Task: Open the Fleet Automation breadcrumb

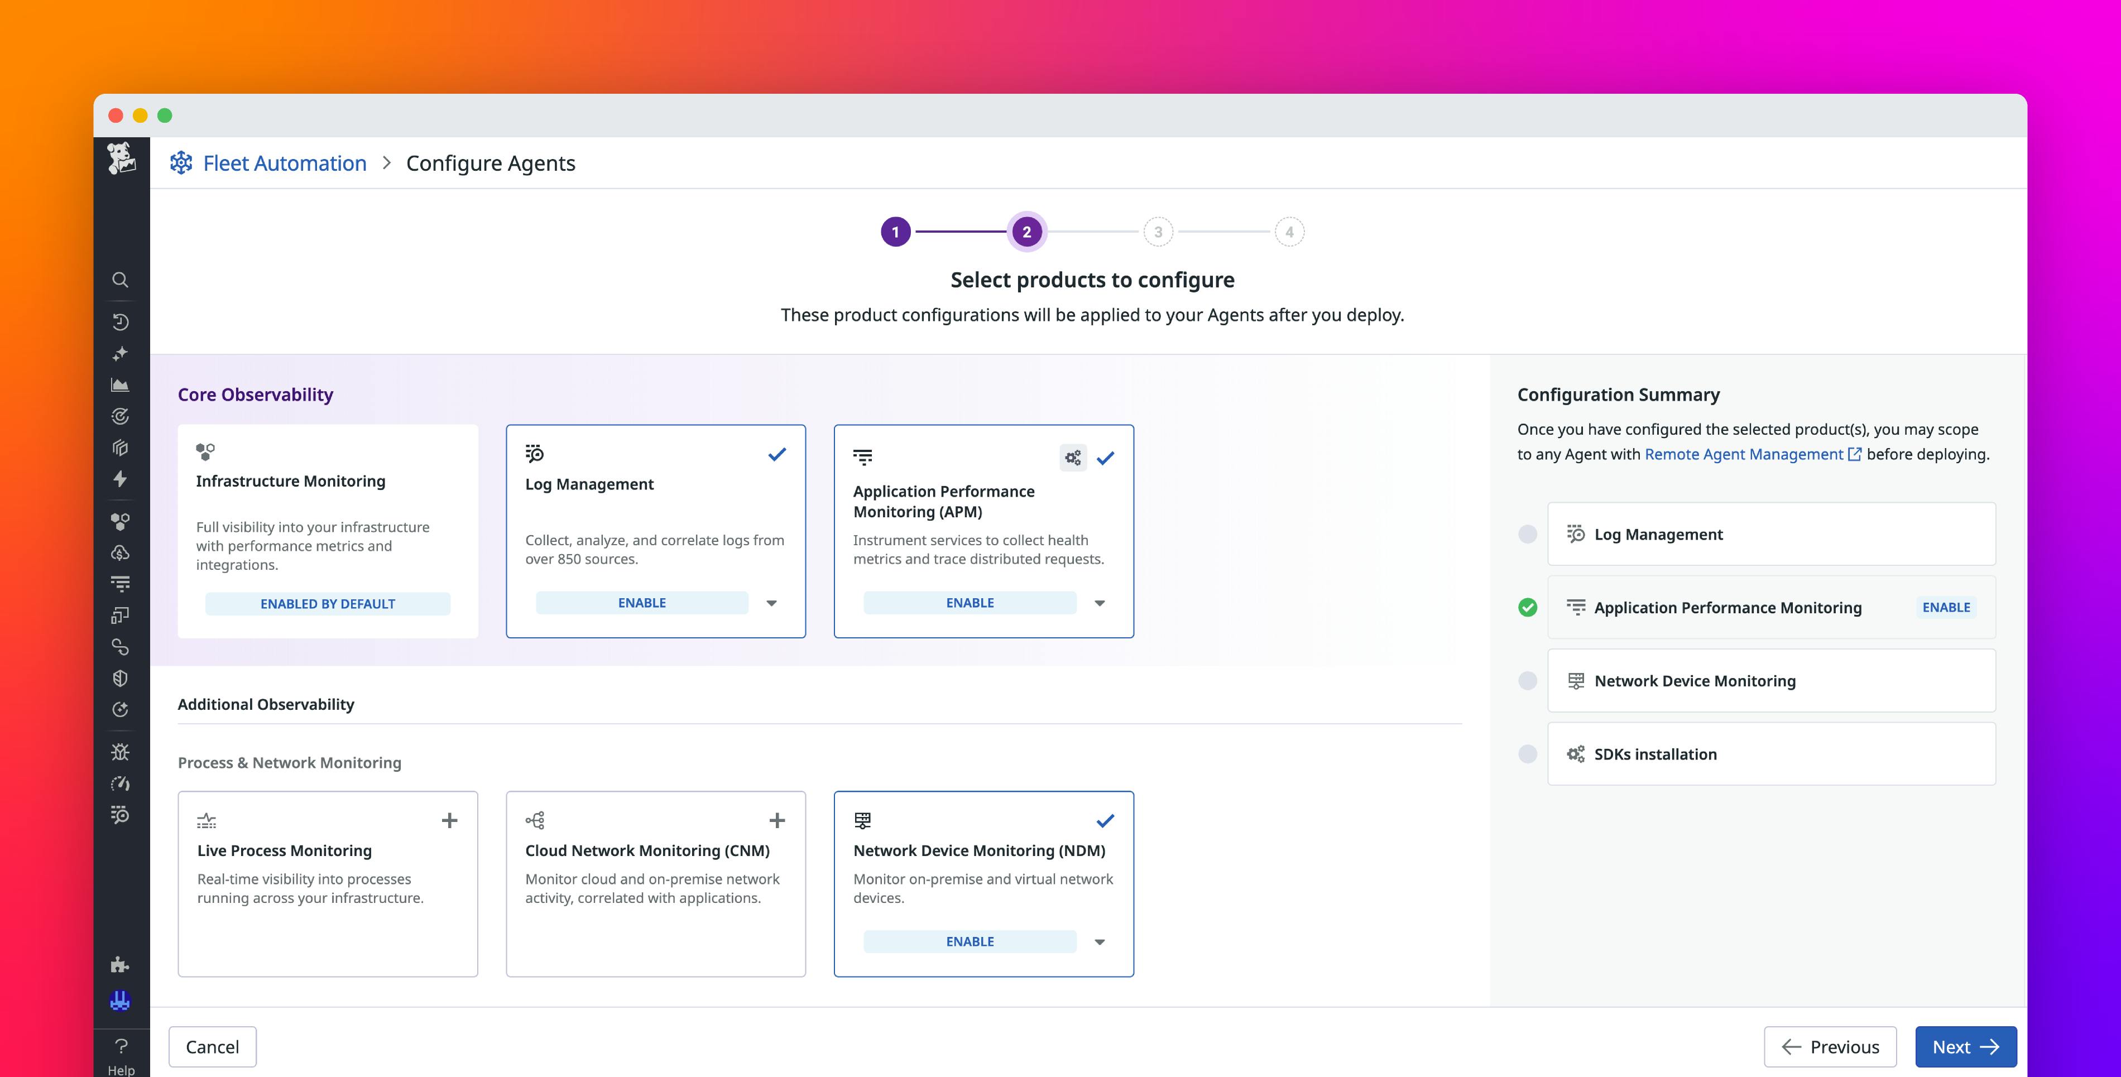Action: (x=284, y=162)
